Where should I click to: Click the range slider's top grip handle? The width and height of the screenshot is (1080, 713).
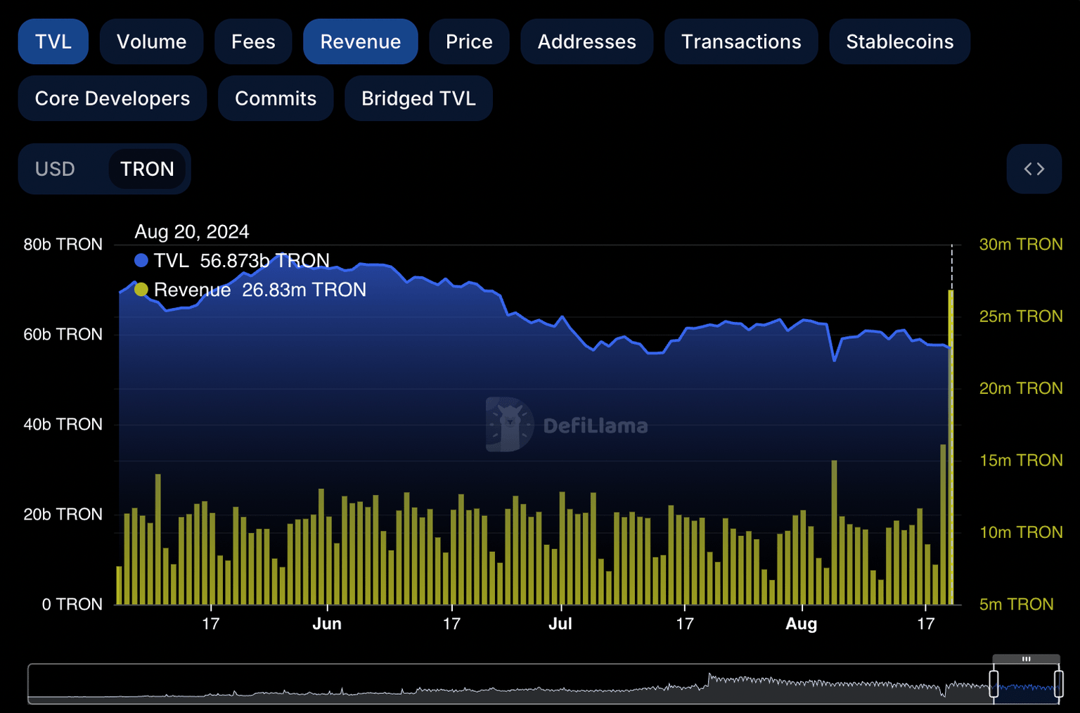point(1026,659)
